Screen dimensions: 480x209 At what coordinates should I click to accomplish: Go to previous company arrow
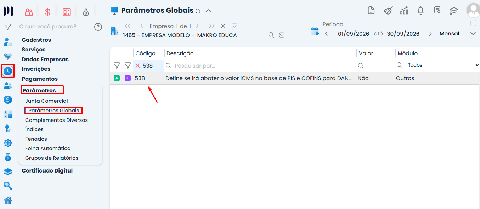coord(142,26)
